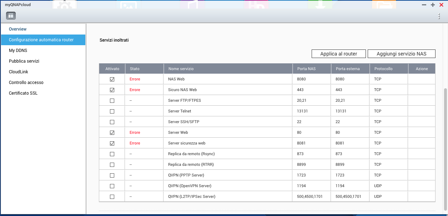Minimize the myQNAPcloud window

[424, 5]
